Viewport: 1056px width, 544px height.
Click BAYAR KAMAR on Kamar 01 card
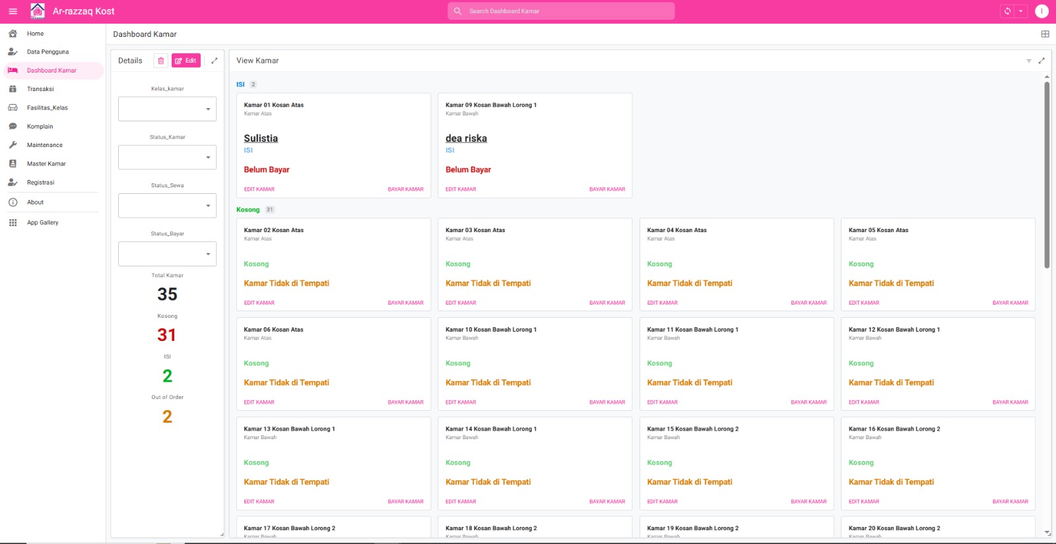pos(405,189)
